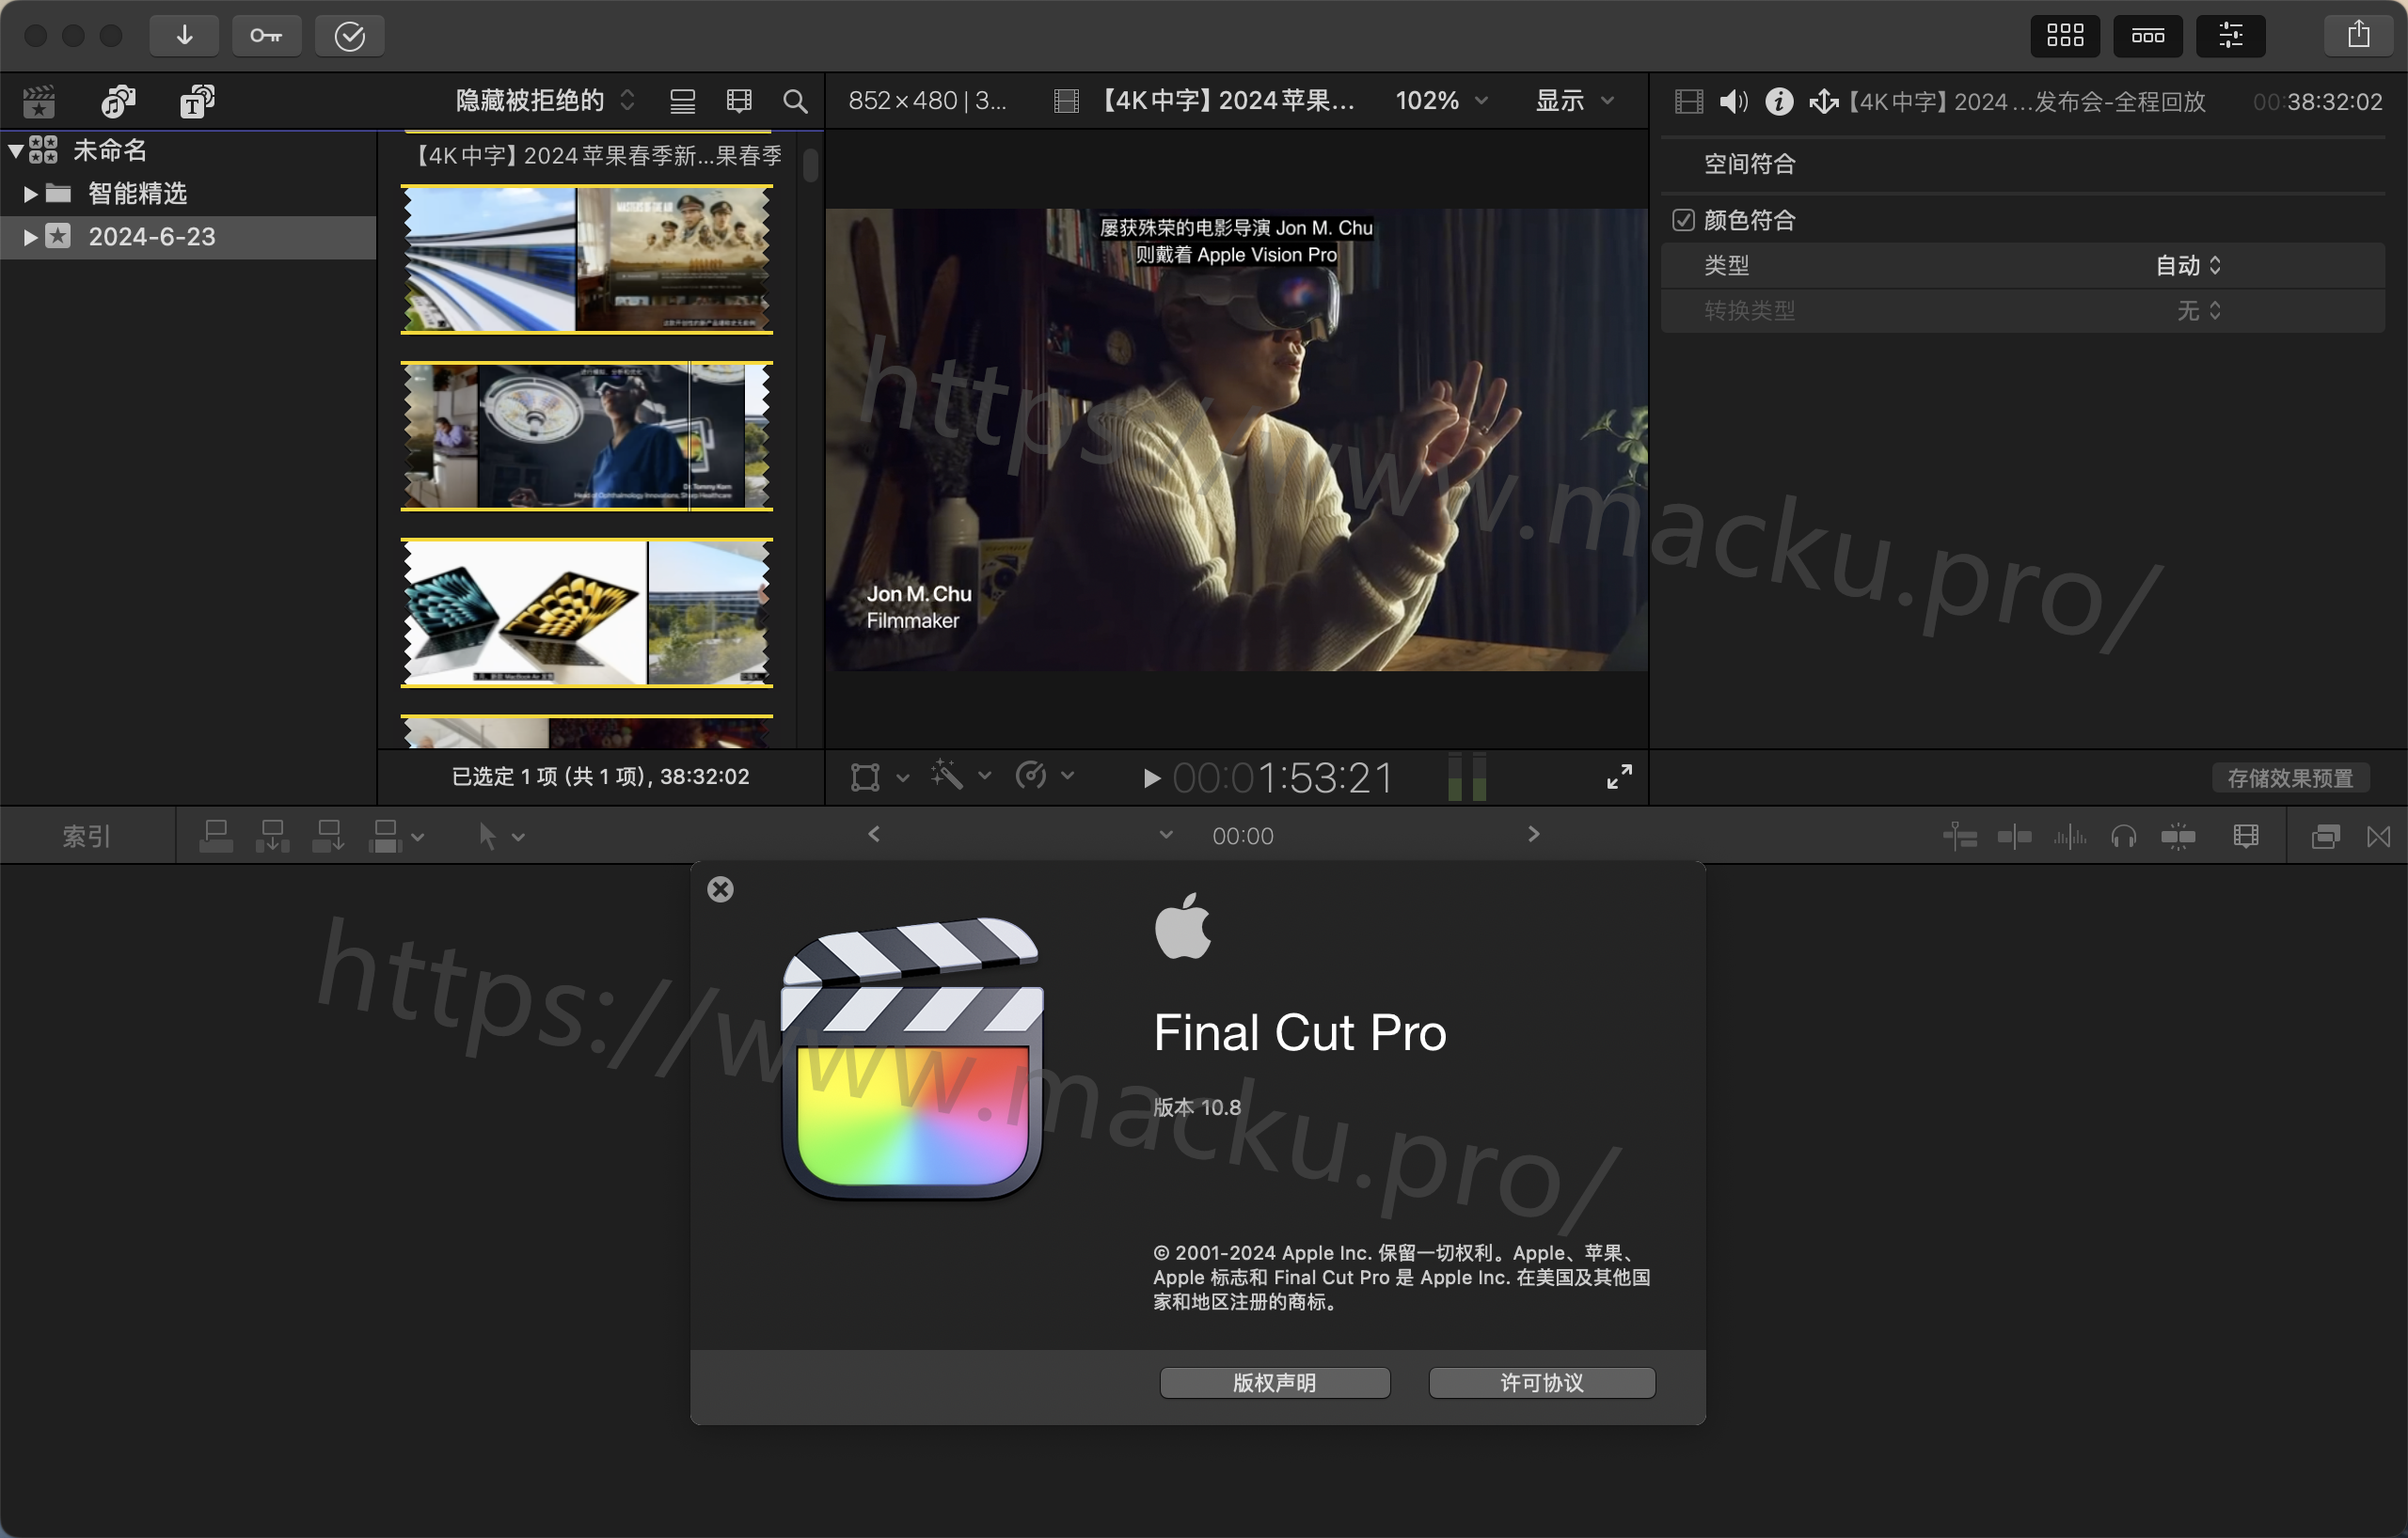Open Background Tasks checkmark icon
Viewport: 2408px width, 1538px height.
[x=350, y=36]
